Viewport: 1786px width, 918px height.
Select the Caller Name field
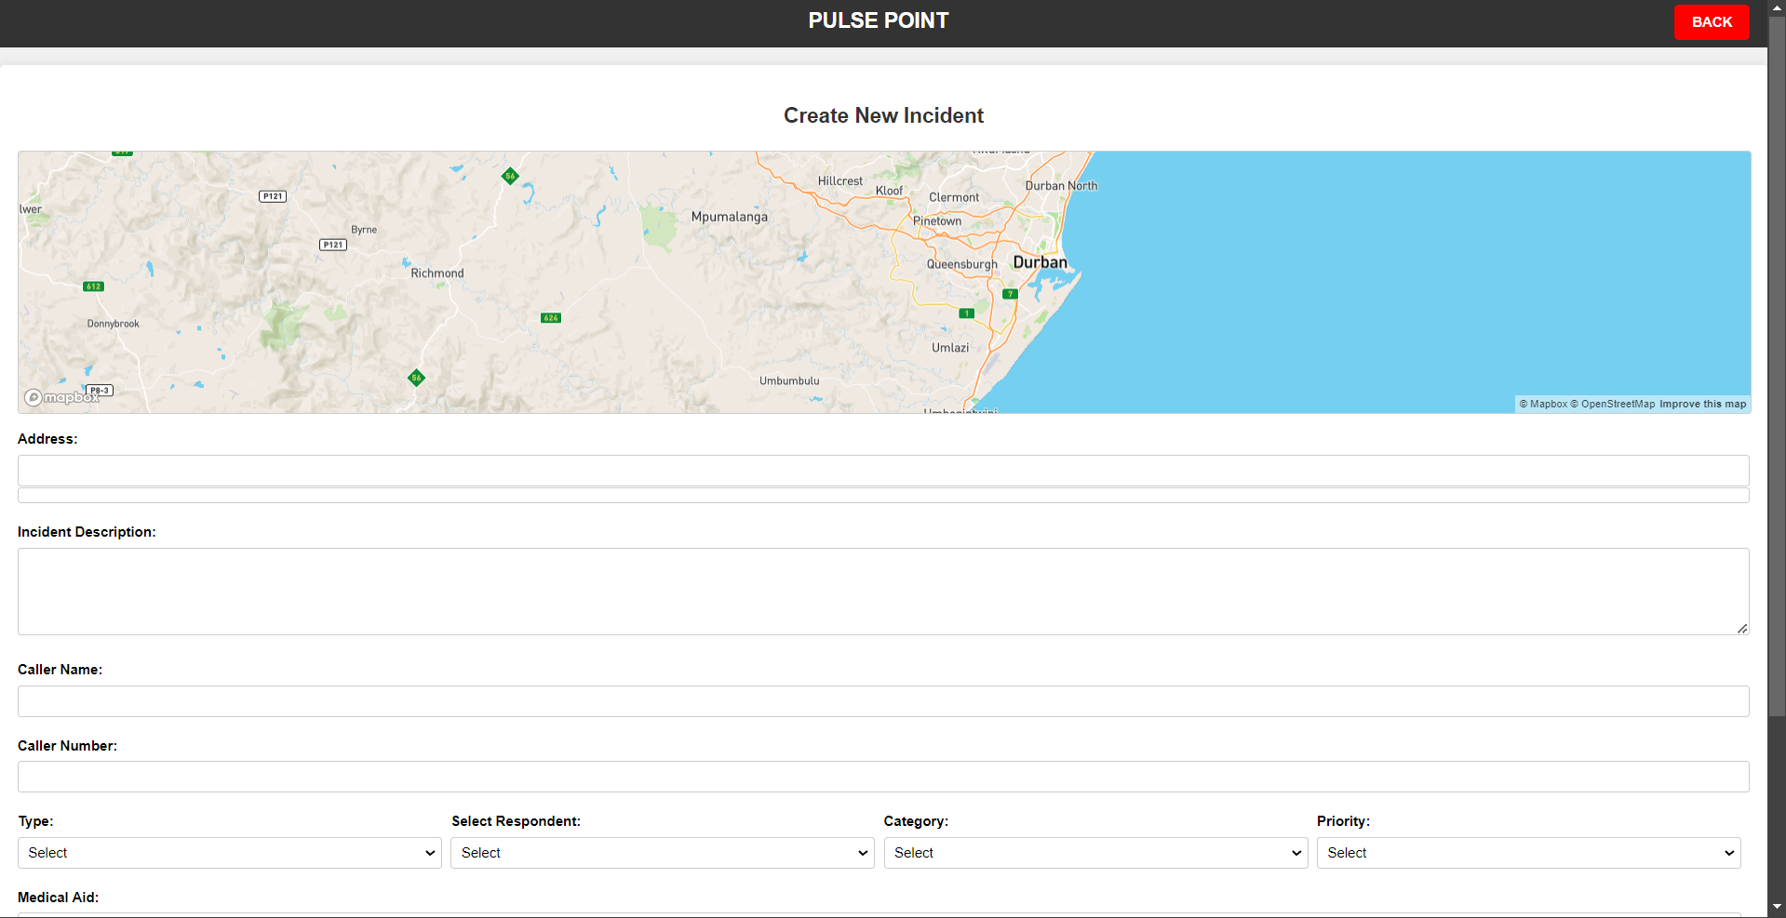click(883, 701)
